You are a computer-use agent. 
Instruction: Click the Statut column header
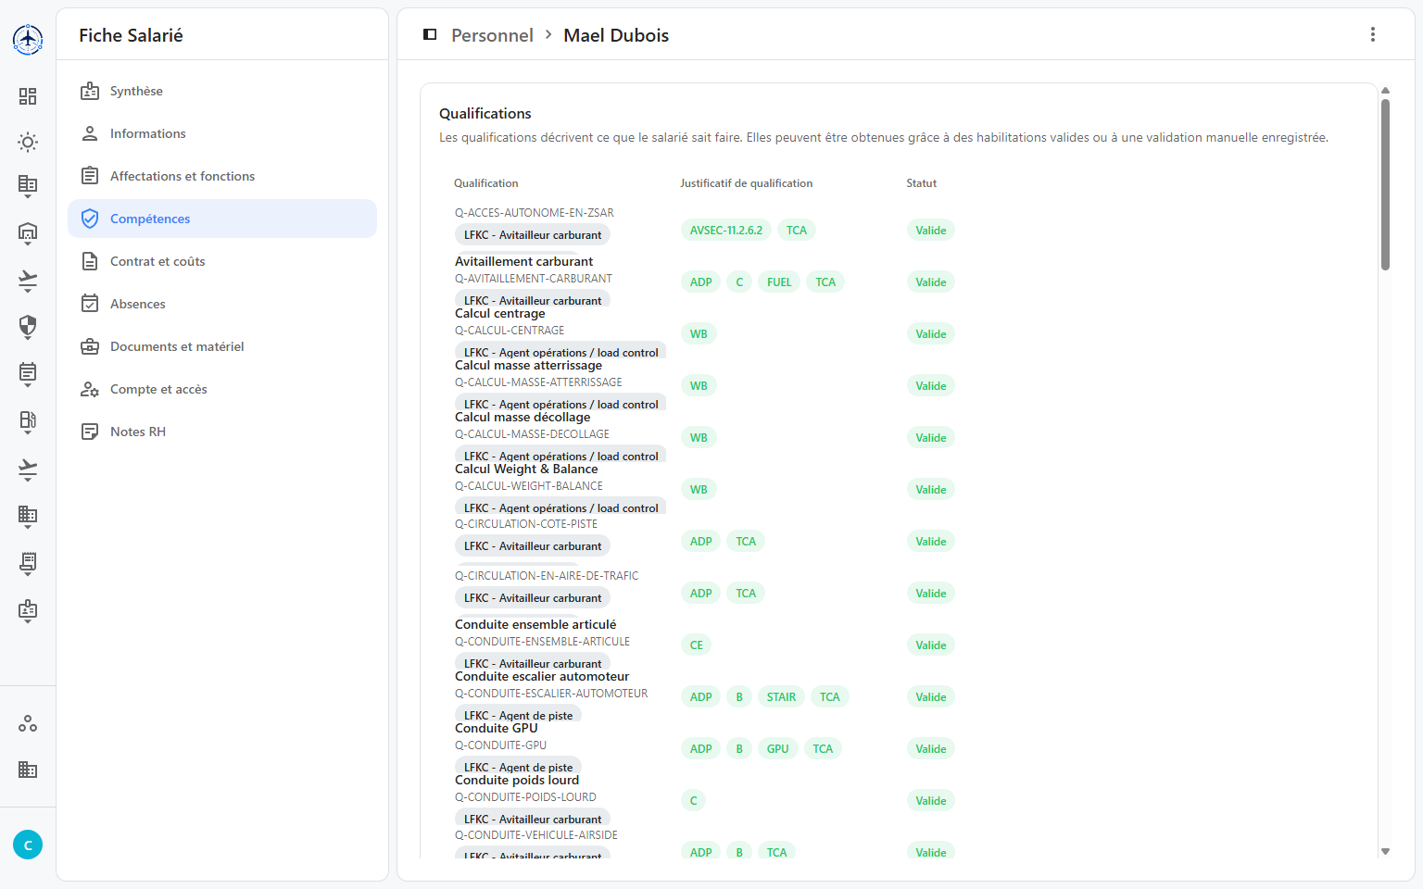(922, 183)
